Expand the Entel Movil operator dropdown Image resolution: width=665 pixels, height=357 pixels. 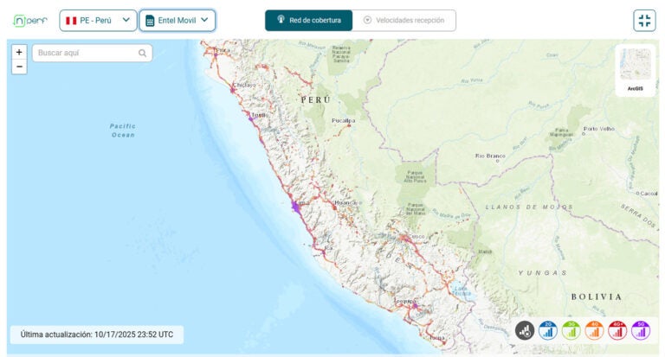pos(178,20)
